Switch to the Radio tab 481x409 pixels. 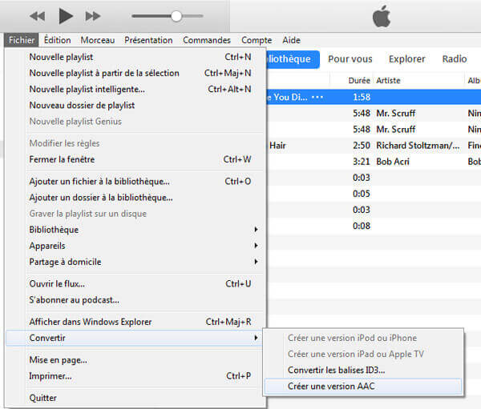coord(455,59)
